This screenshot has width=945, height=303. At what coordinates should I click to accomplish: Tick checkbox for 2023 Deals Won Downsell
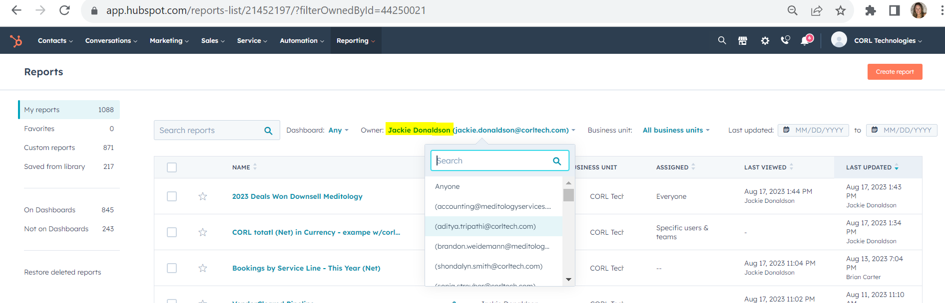click(172, 196)
